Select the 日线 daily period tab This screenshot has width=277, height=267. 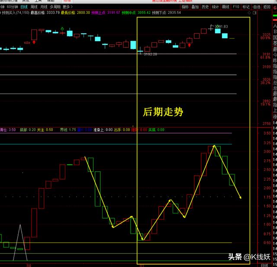pos(24,7)
